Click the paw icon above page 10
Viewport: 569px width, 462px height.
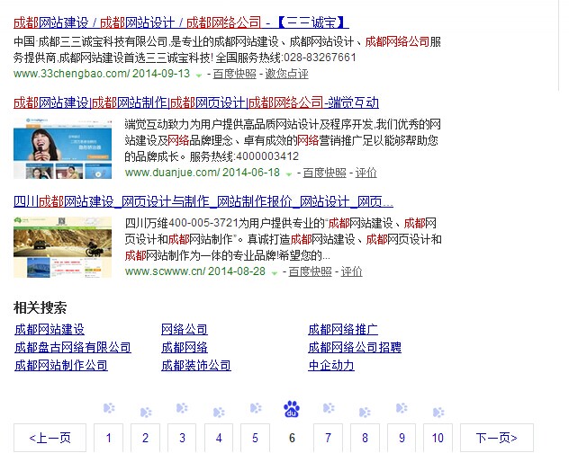(438, 413)
